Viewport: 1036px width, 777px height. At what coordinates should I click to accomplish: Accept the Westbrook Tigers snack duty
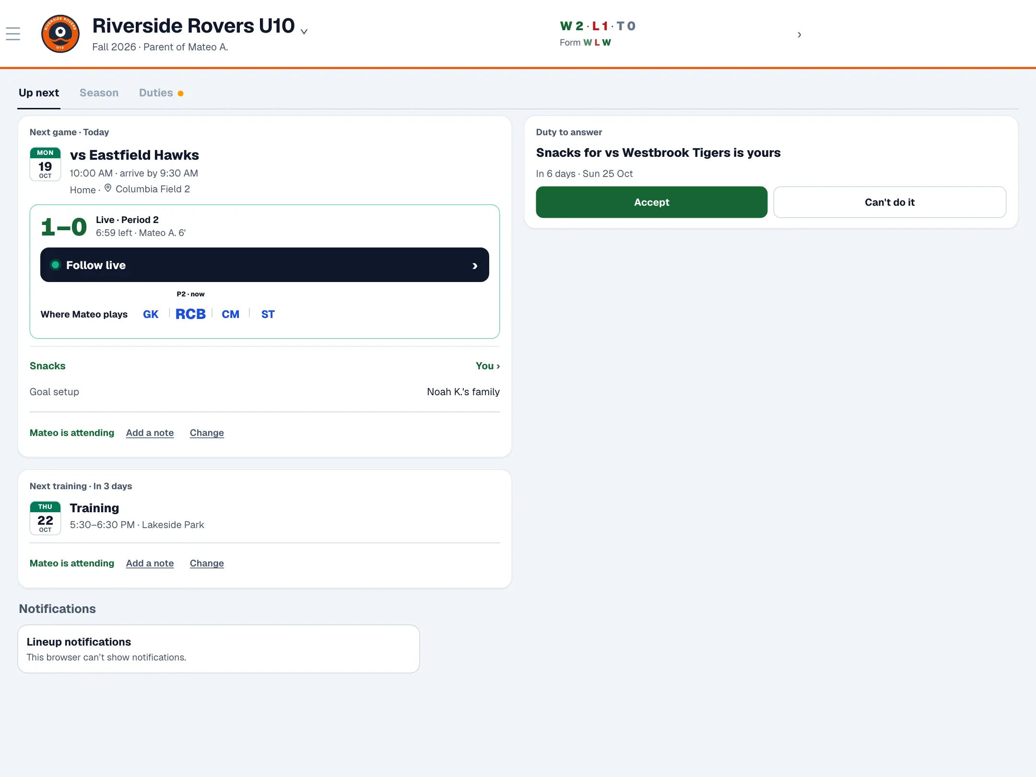[651, 202]
